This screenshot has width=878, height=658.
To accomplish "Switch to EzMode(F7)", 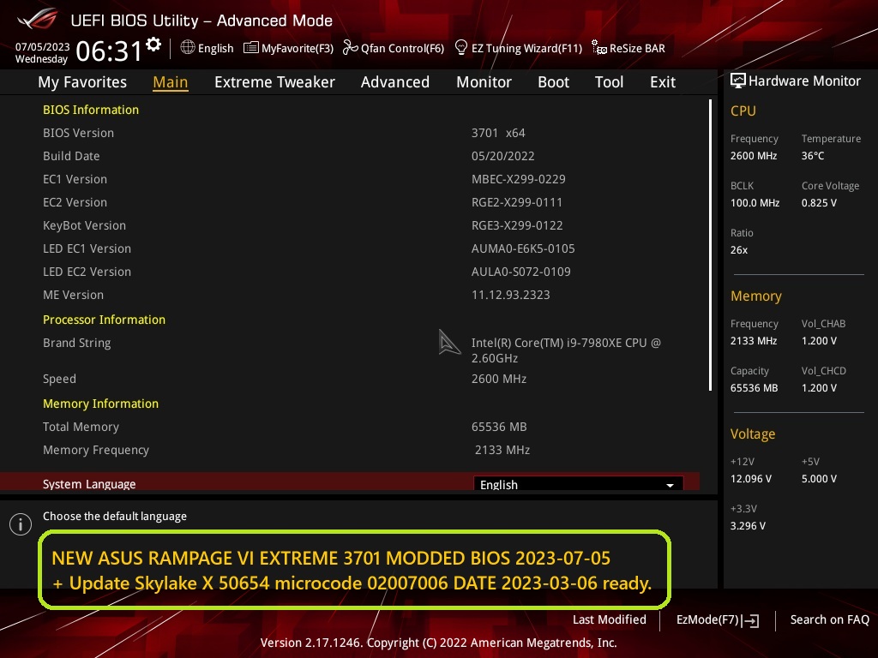I will coord(717,619).
